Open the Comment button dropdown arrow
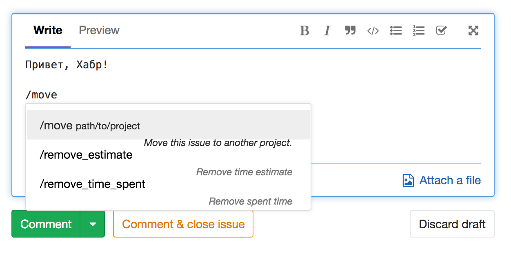511x253 pixels. 93,224
